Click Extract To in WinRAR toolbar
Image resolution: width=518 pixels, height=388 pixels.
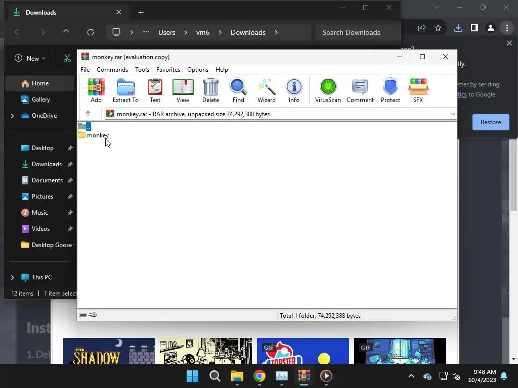click(125, 91)
